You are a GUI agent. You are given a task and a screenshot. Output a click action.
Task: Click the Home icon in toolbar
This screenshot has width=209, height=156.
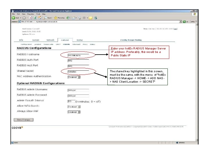click(x=40, y=18)
